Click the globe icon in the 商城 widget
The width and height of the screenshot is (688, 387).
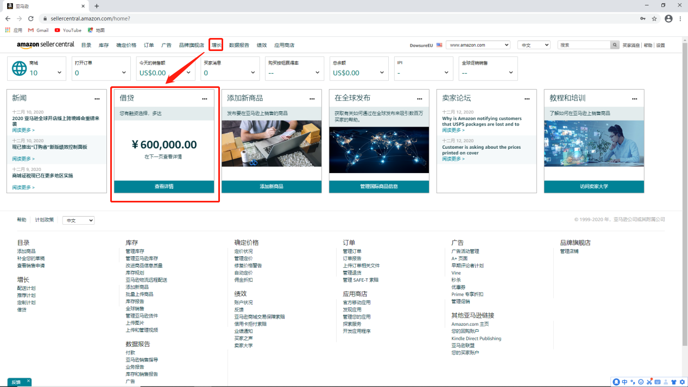[x=20, y=68]
